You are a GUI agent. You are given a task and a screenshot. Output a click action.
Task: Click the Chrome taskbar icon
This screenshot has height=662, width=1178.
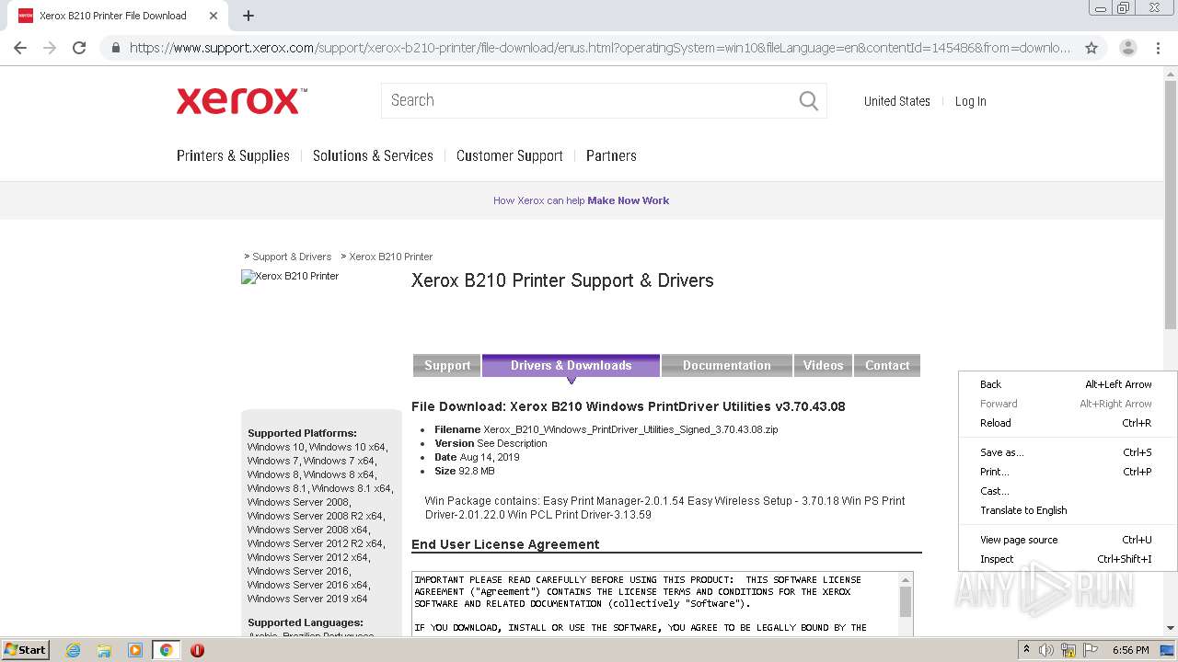click(x=166, y=650)
